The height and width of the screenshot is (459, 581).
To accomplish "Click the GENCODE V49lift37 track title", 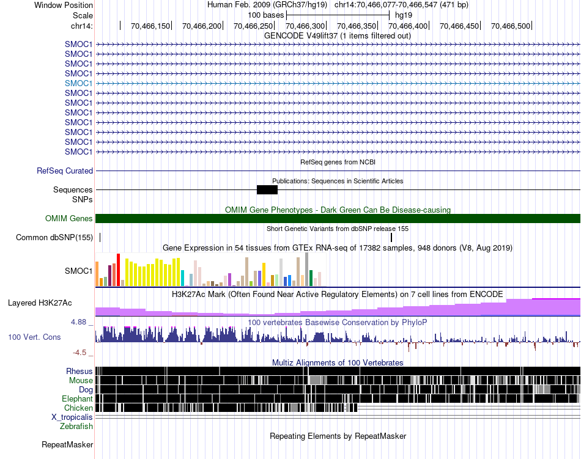I will (338, 35).
